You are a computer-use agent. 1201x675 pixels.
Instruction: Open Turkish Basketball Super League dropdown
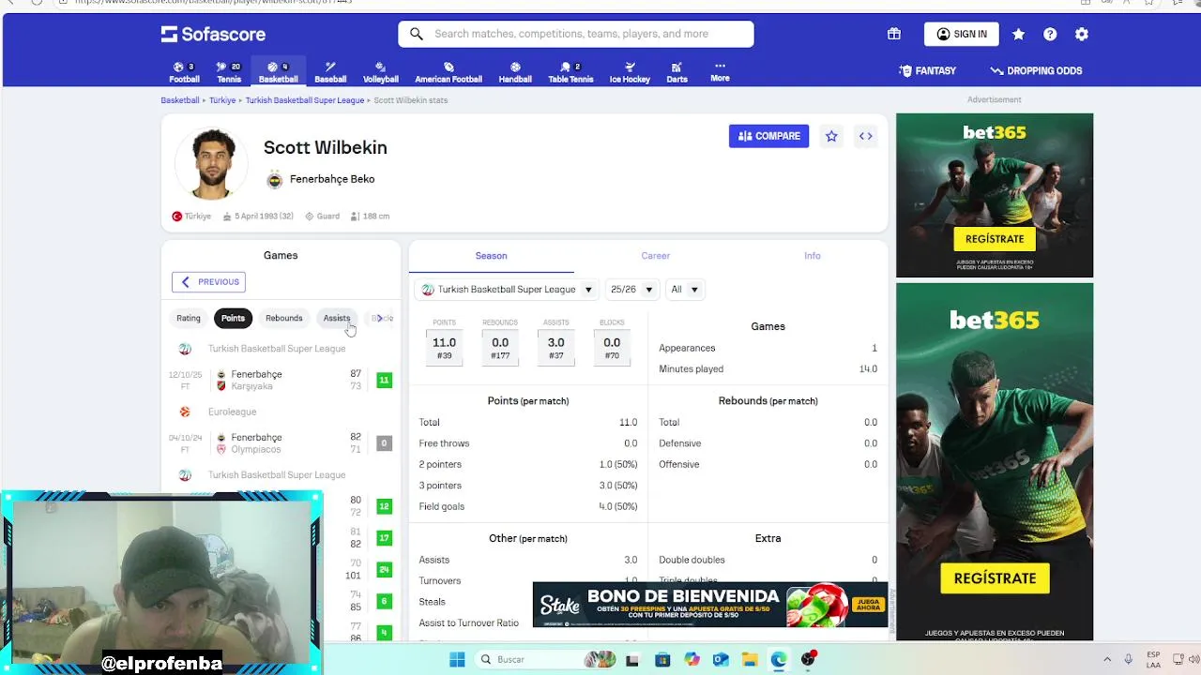click(x=508, y=290)
